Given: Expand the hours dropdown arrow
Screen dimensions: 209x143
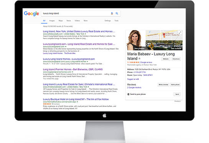Looking at the screenshot, I should (152, 75).
